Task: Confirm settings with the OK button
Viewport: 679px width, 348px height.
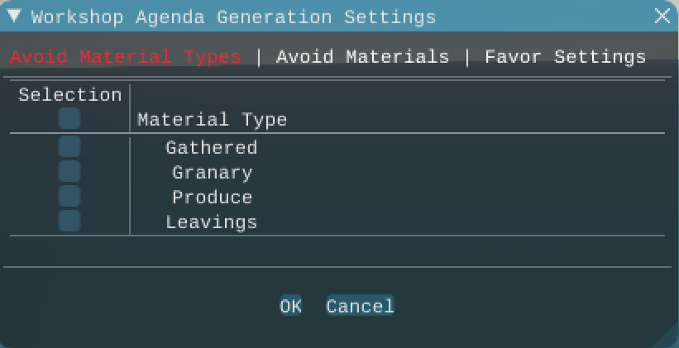Action: (290, 307)
